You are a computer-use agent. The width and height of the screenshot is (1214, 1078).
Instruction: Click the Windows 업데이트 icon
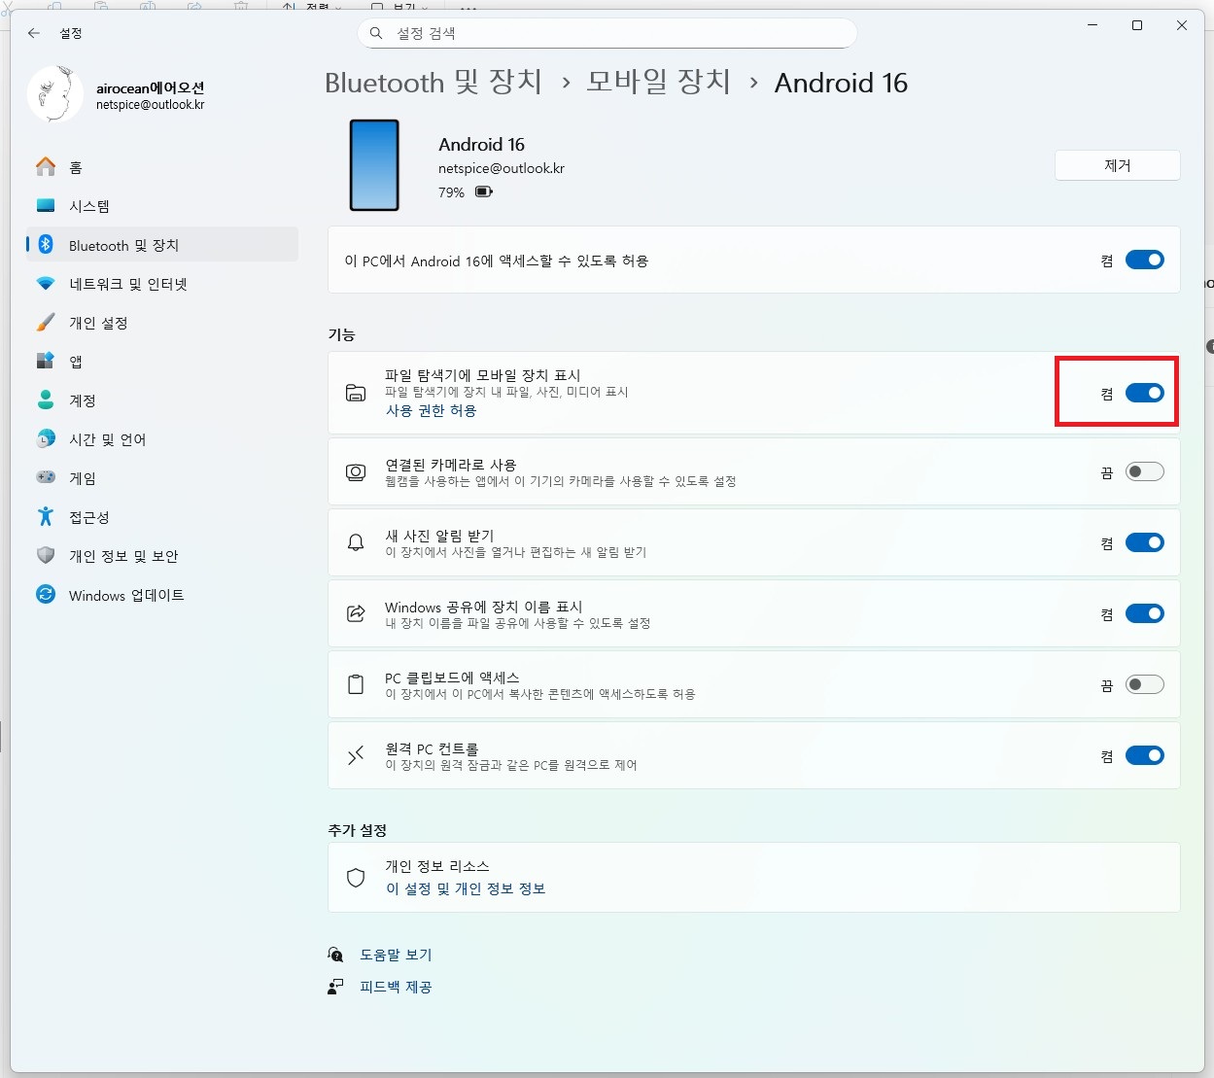[x=46, y=595]
